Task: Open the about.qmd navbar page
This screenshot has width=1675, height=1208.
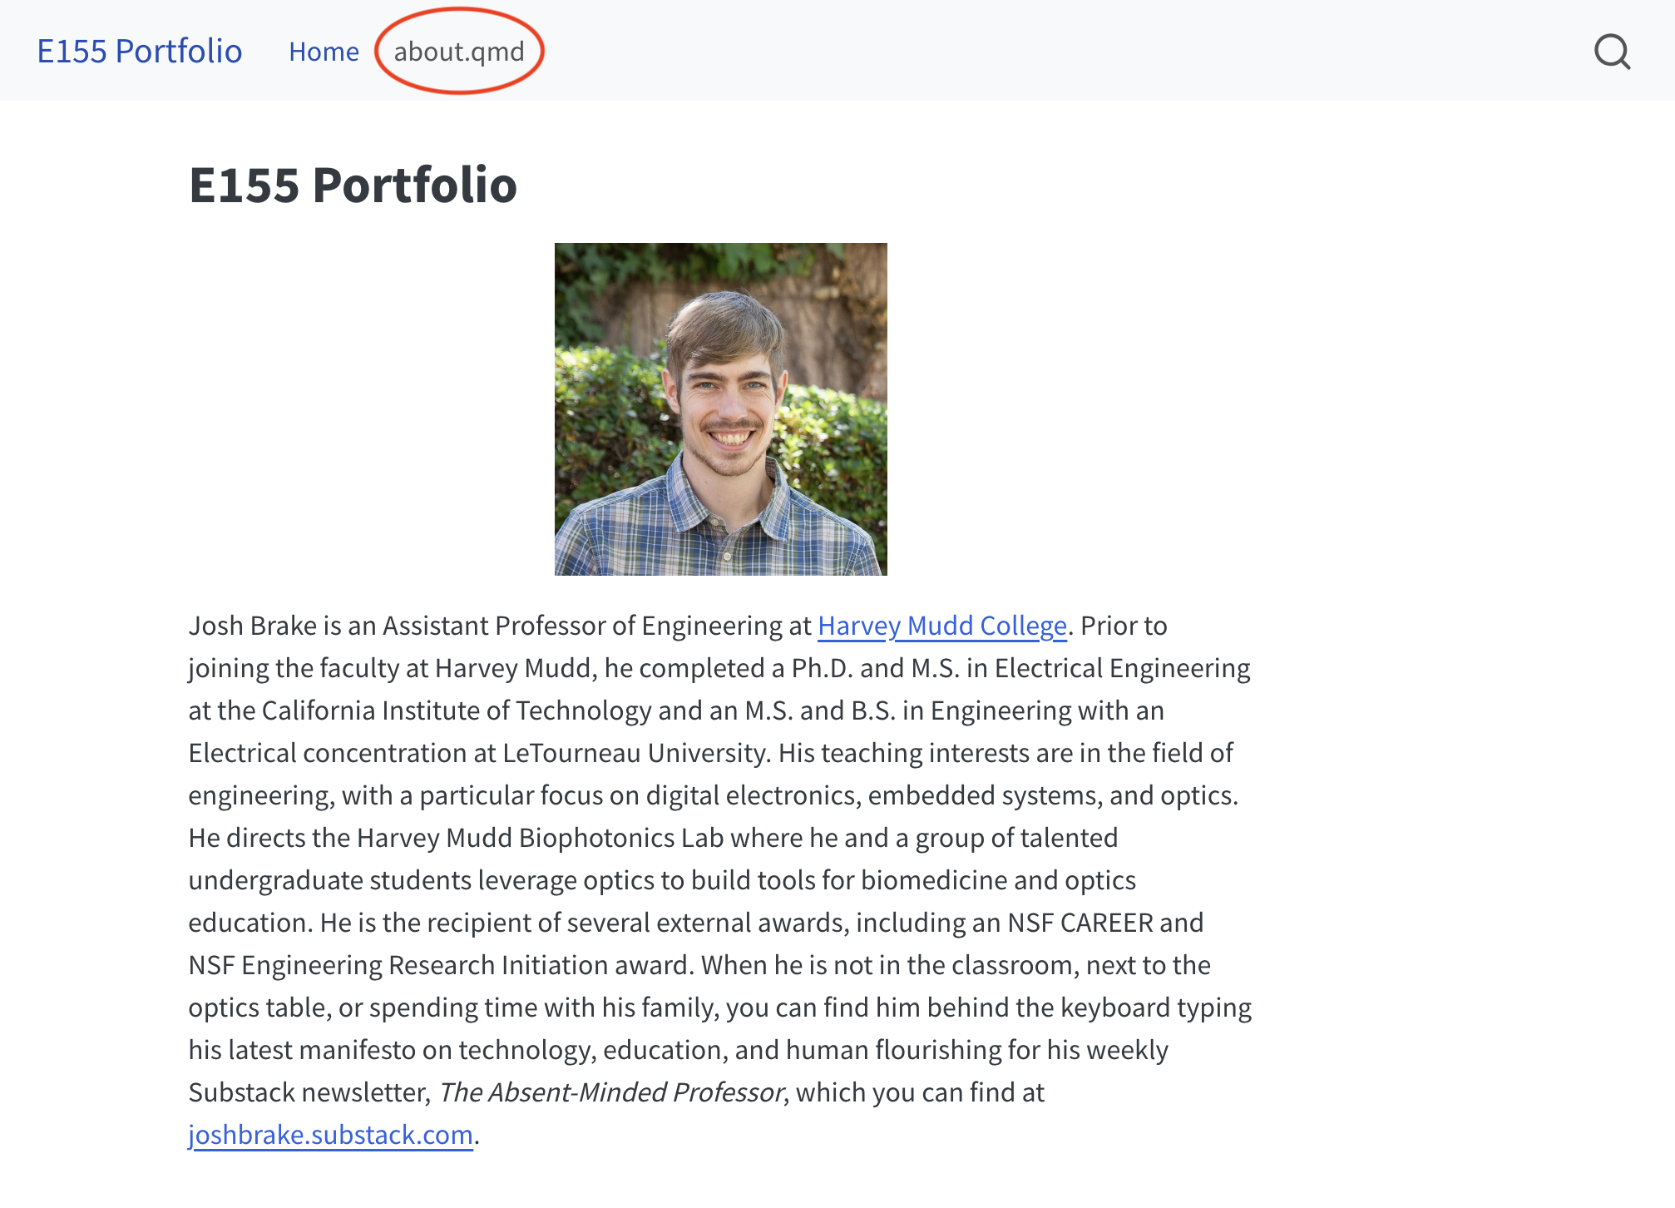Action: click(x=459, y=52)
